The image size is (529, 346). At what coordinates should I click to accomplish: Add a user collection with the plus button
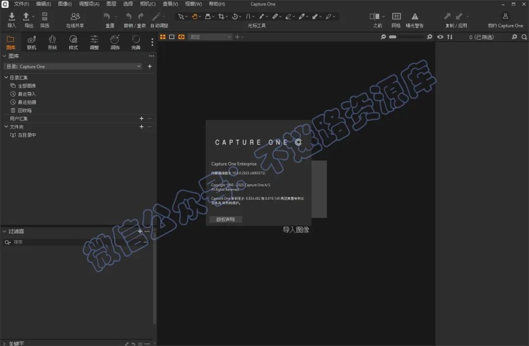(142, 118)
